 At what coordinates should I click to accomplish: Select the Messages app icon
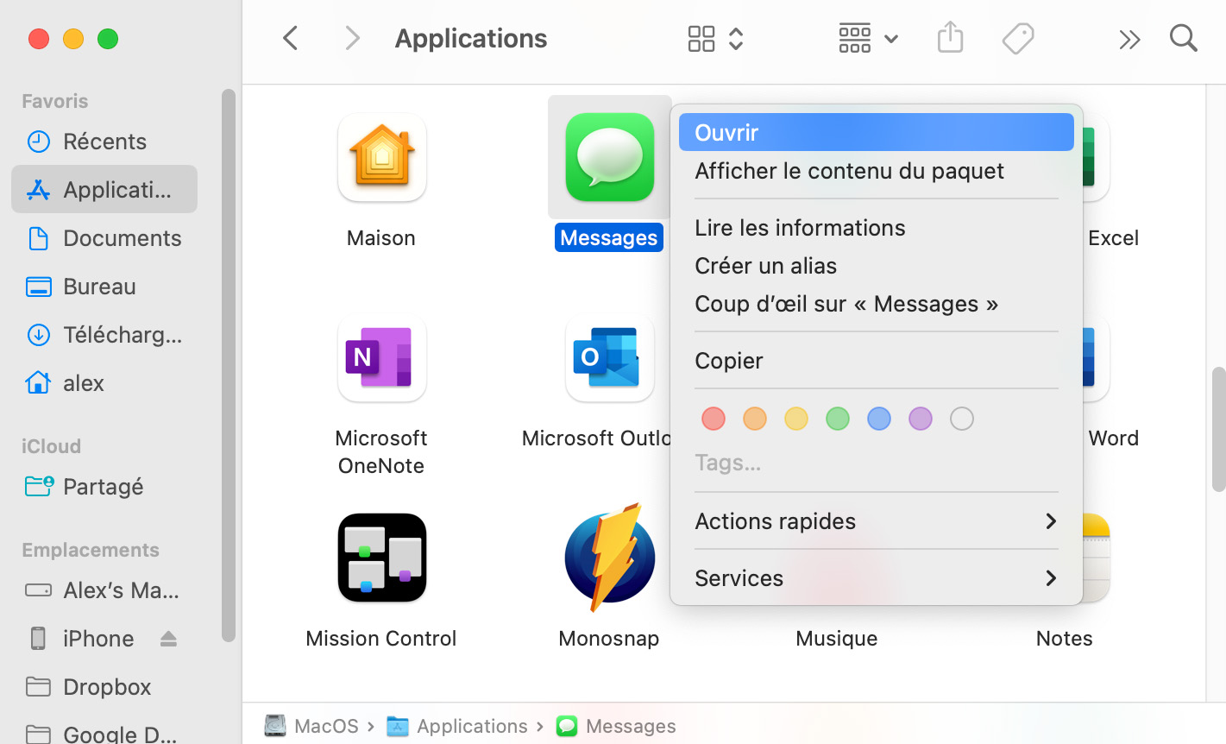click(610, 157)
